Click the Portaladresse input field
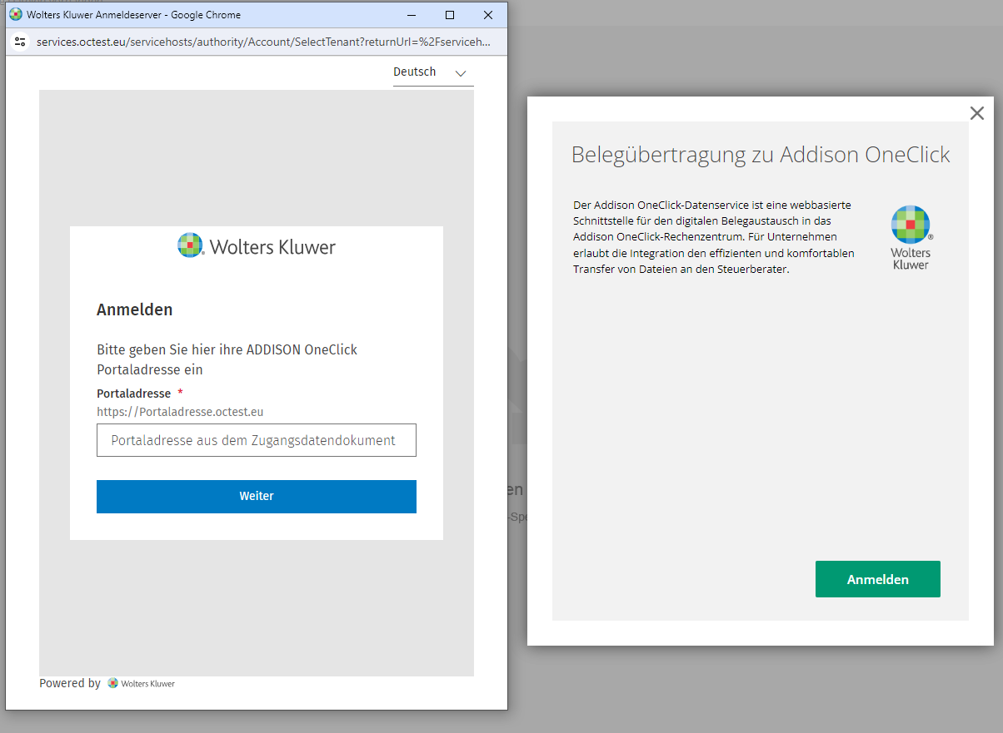Viewport: 1003px width, 733px height. tap(257, 440)
